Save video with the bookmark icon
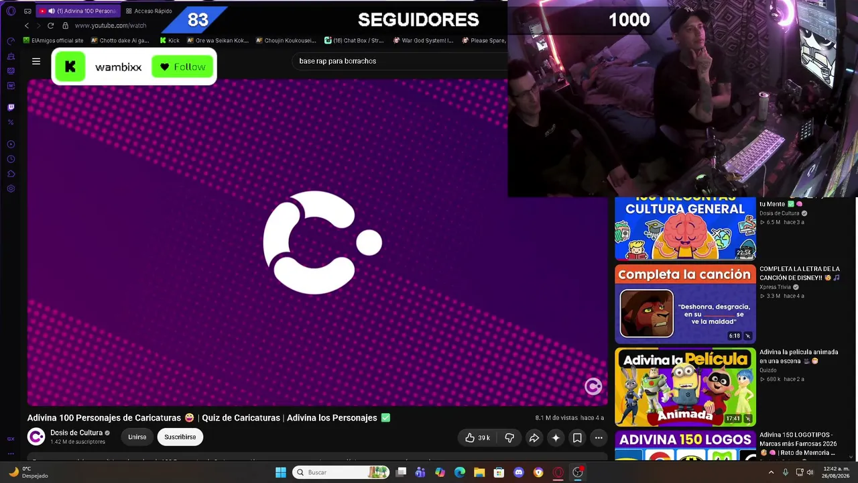 577,438
